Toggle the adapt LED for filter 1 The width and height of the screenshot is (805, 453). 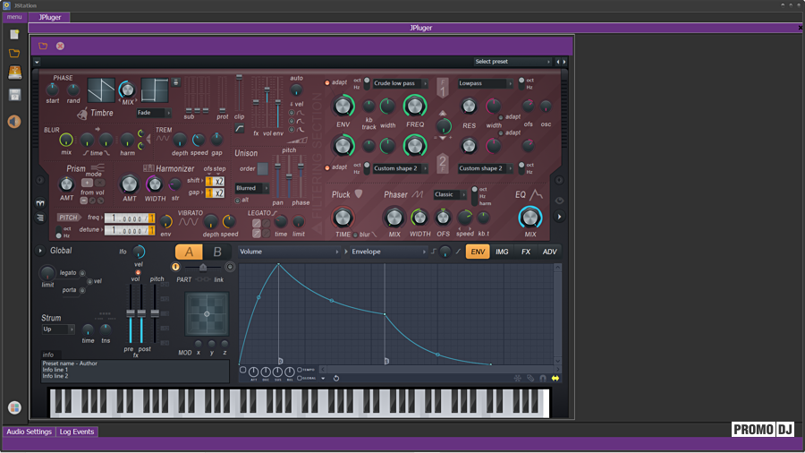tap(327, 82)
